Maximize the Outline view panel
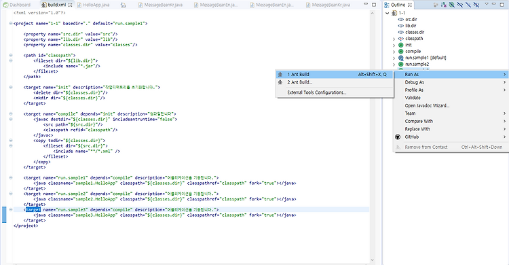The image size is (509, 265). (502, 5)
